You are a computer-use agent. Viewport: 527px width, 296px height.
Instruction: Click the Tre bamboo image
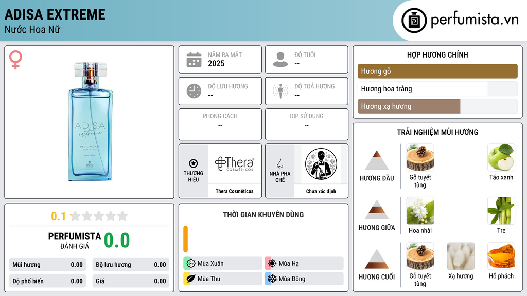tap(501, 211)
